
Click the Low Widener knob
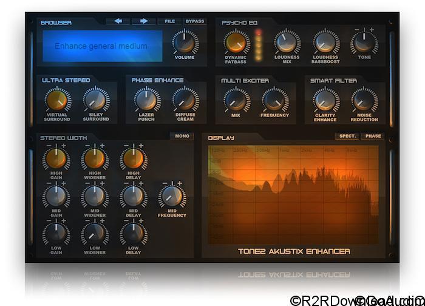(95, 233)
